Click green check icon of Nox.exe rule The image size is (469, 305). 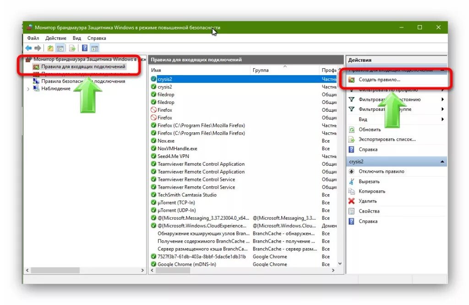coord(153,141)
